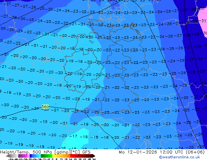Select the cyan -18 segment of the color scale

click(40, 156)
